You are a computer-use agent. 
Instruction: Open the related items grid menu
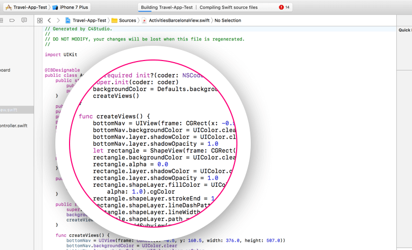40,20
